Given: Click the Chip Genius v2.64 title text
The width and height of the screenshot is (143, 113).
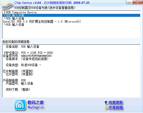Looking at the screenshot, I should [x=28, y=3].
